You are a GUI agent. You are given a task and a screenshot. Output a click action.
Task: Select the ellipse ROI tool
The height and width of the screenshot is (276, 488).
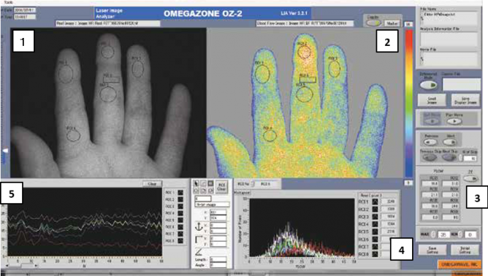click(196, 191)
